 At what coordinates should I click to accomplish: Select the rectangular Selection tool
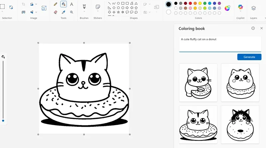[x=2, y=7]
